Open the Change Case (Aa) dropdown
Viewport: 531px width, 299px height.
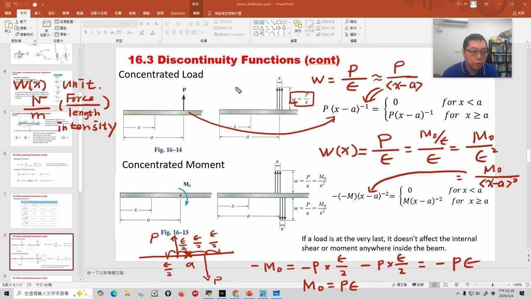(131, 32)
